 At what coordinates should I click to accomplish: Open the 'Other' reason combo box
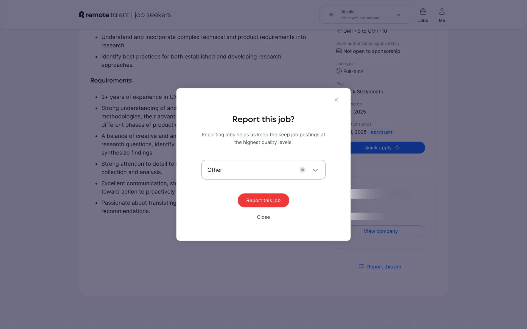pos(263,170)
